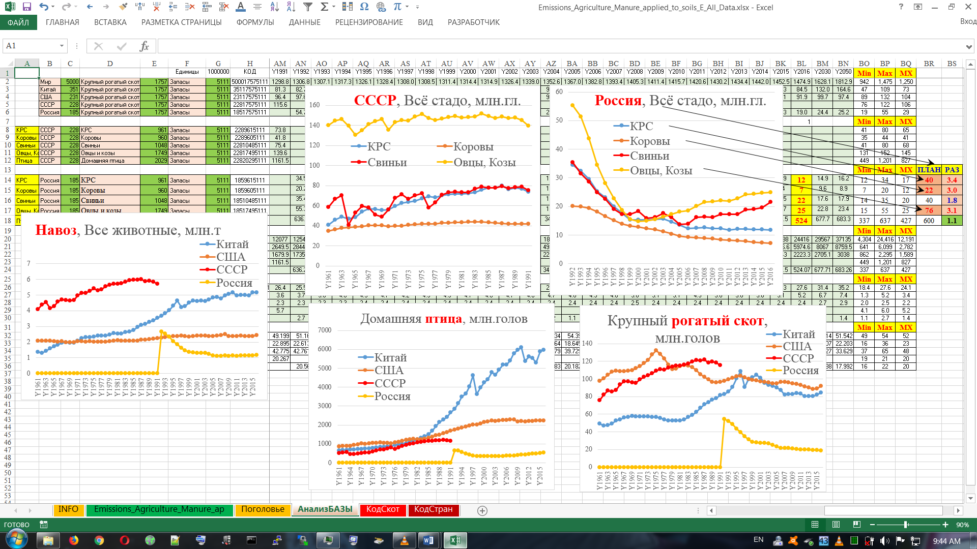Click the Format Painter brush icon
The image size is (977, 549).
point(123,7)
